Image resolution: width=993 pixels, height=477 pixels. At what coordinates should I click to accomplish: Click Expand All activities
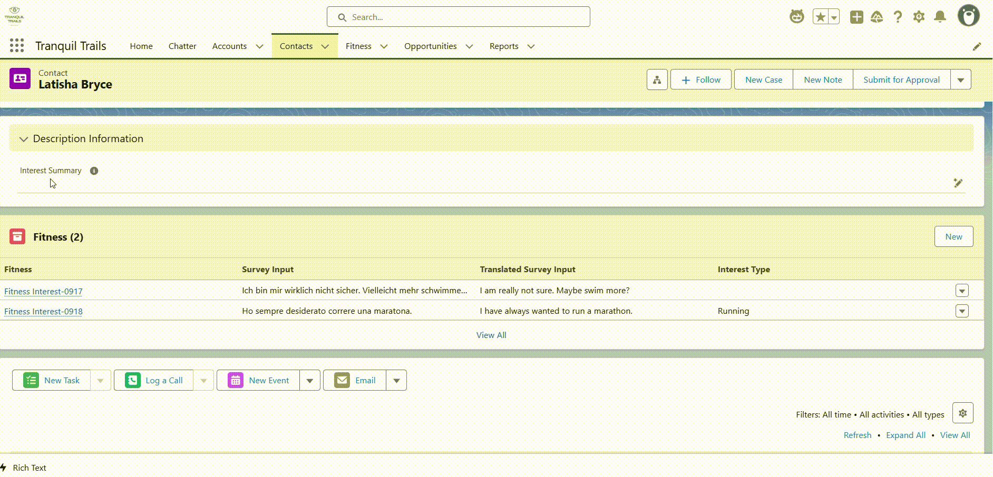[x=906, y=435]
